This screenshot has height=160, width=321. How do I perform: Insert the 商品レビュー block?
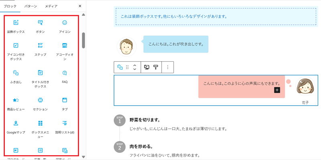[16, 104]
